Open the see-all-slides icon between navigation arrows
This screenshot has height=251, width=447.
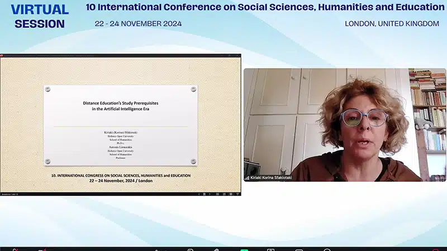(x=204, y=194)
